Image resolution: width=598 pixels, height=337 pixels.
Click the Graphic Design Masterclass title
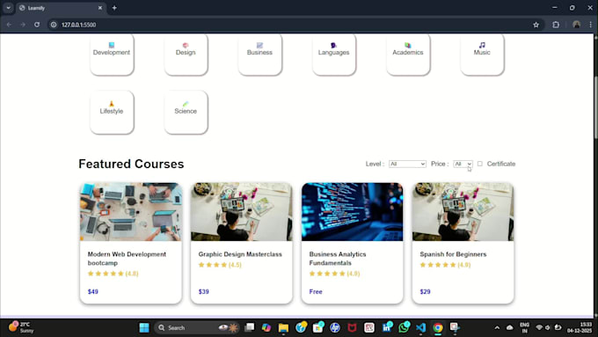click(x=240, y=254)
